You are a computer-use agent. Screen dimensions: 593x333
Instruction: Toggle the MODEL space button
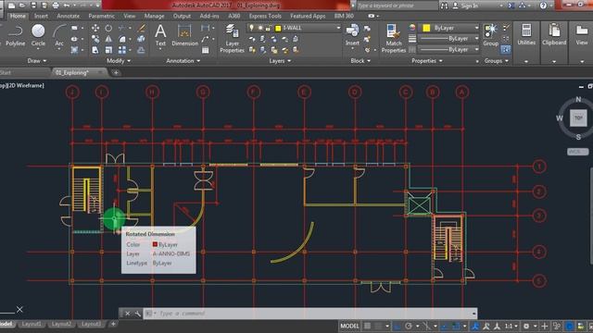[349, 326]
